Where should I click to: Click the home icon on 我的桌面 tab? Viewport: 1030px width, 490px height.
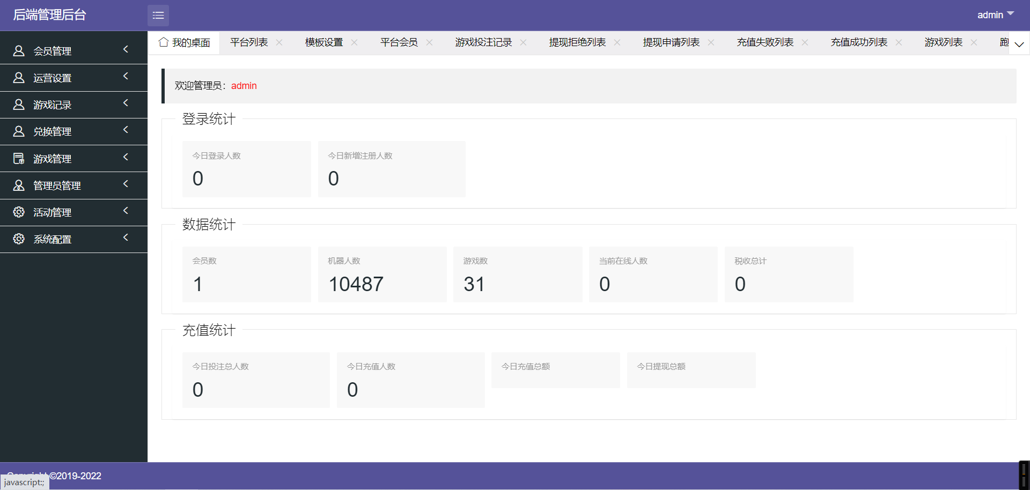(164, 42)
